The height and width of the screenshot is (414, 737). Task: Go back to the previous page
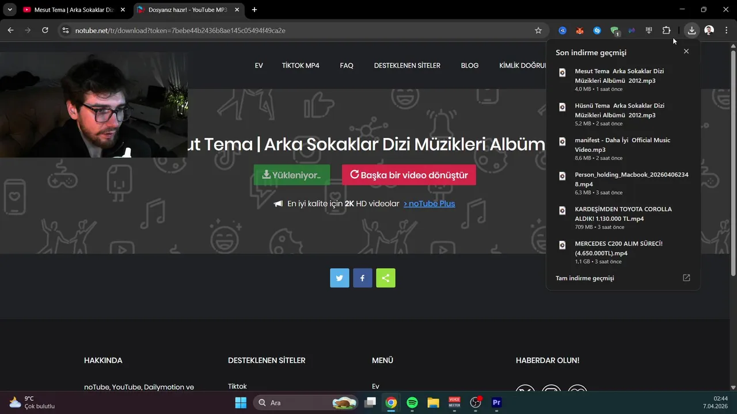(10, 30)
